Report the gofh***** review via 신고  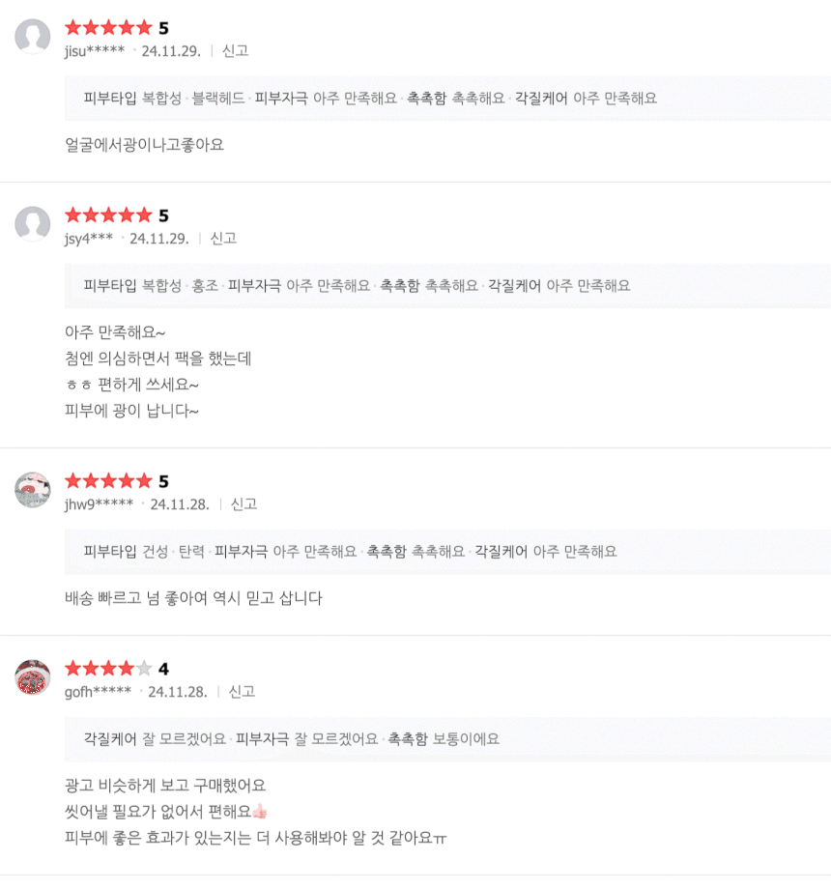pos(242,692)
